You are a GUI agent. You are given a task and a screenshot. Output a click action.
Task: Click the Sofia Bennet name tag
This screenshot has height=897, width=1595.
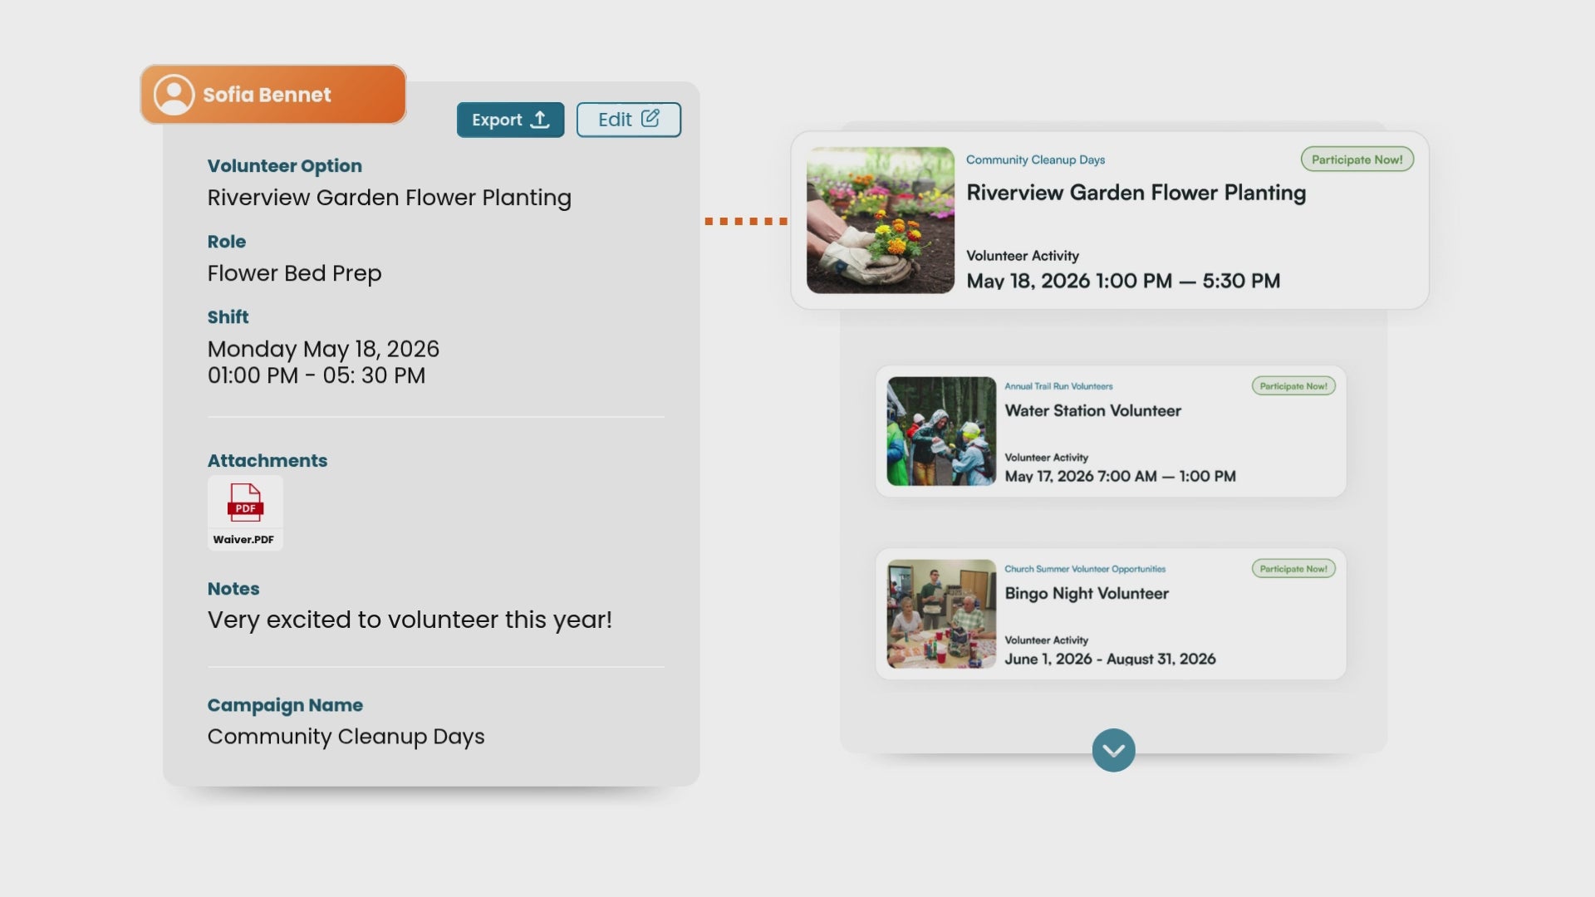tap(267, 95)
